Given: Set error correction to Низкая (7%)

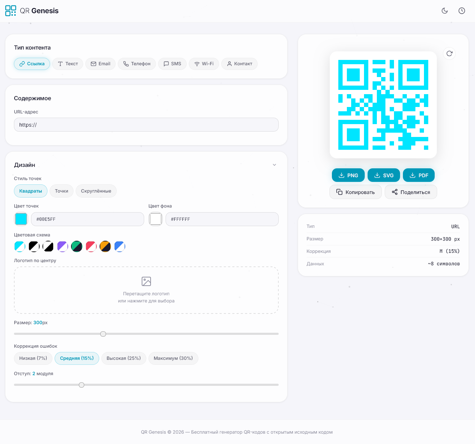Looking at the screenshot, I should point(33,358).
